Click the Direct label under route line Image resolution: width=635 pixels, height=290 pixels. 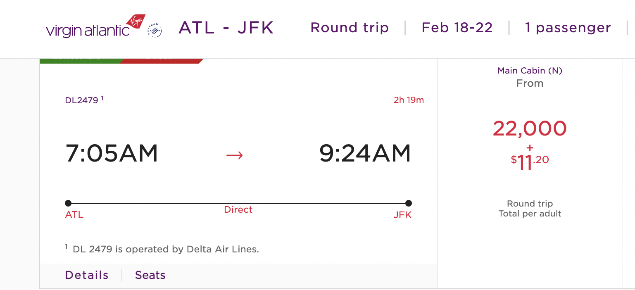coord(238,210)
